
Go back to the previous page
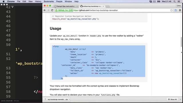coord(45,10)
